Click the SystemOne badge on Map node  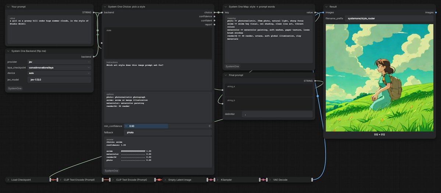(232, 66)
